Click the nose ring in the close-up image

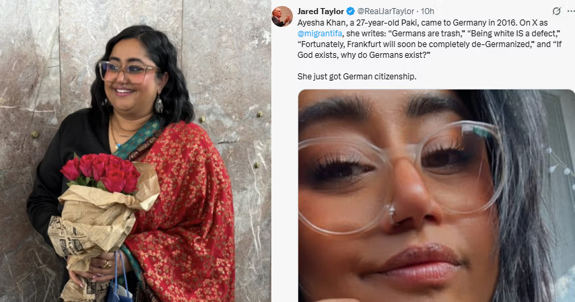point(392,213)
